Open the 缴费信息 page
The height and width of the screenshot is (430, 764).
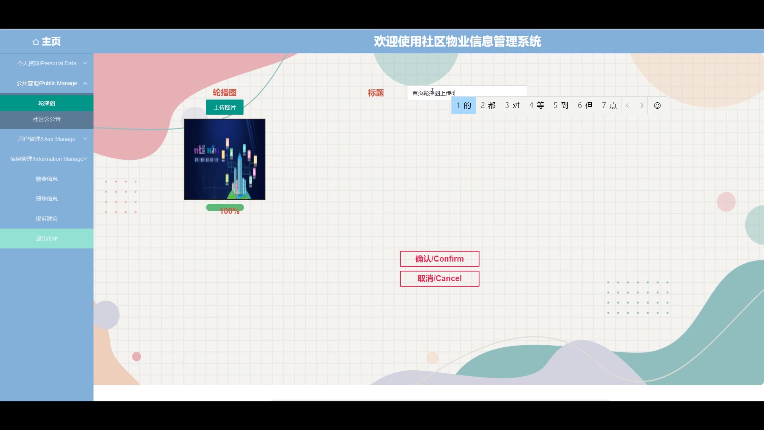pyautogui.click(x=47, y=179)
